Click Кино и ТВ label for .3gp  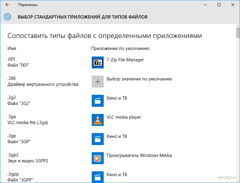[x=117, y=136]
